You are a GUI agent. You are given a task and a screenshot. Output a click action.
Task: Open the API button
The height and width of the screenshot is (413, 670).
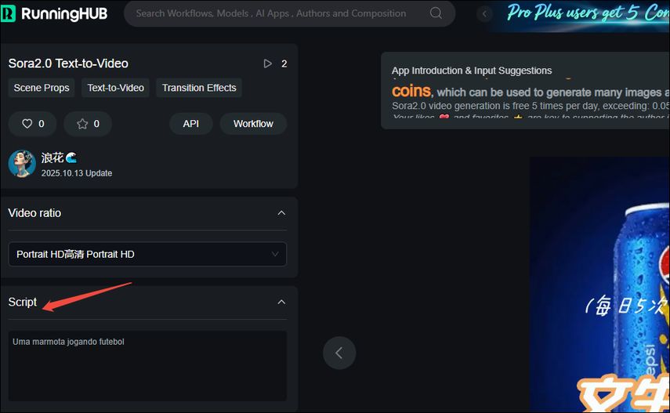pos(191,124)
